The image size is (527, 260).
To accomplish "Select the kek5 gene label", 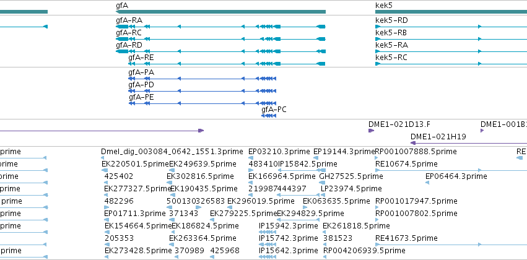I will [383, 6].
